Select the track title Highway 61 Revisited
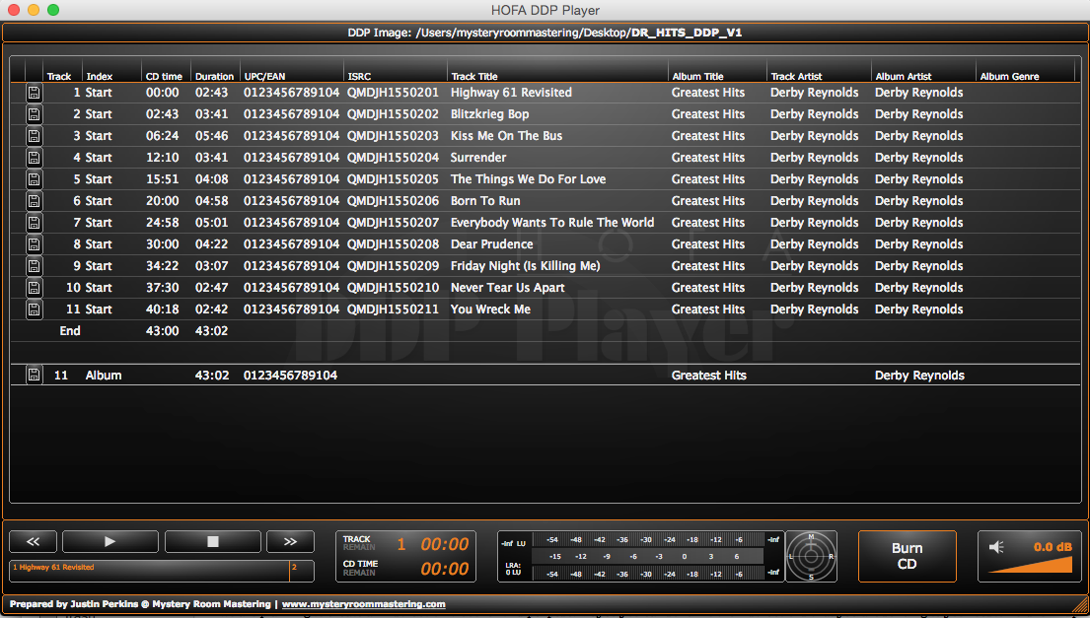 tap(511, 93)
